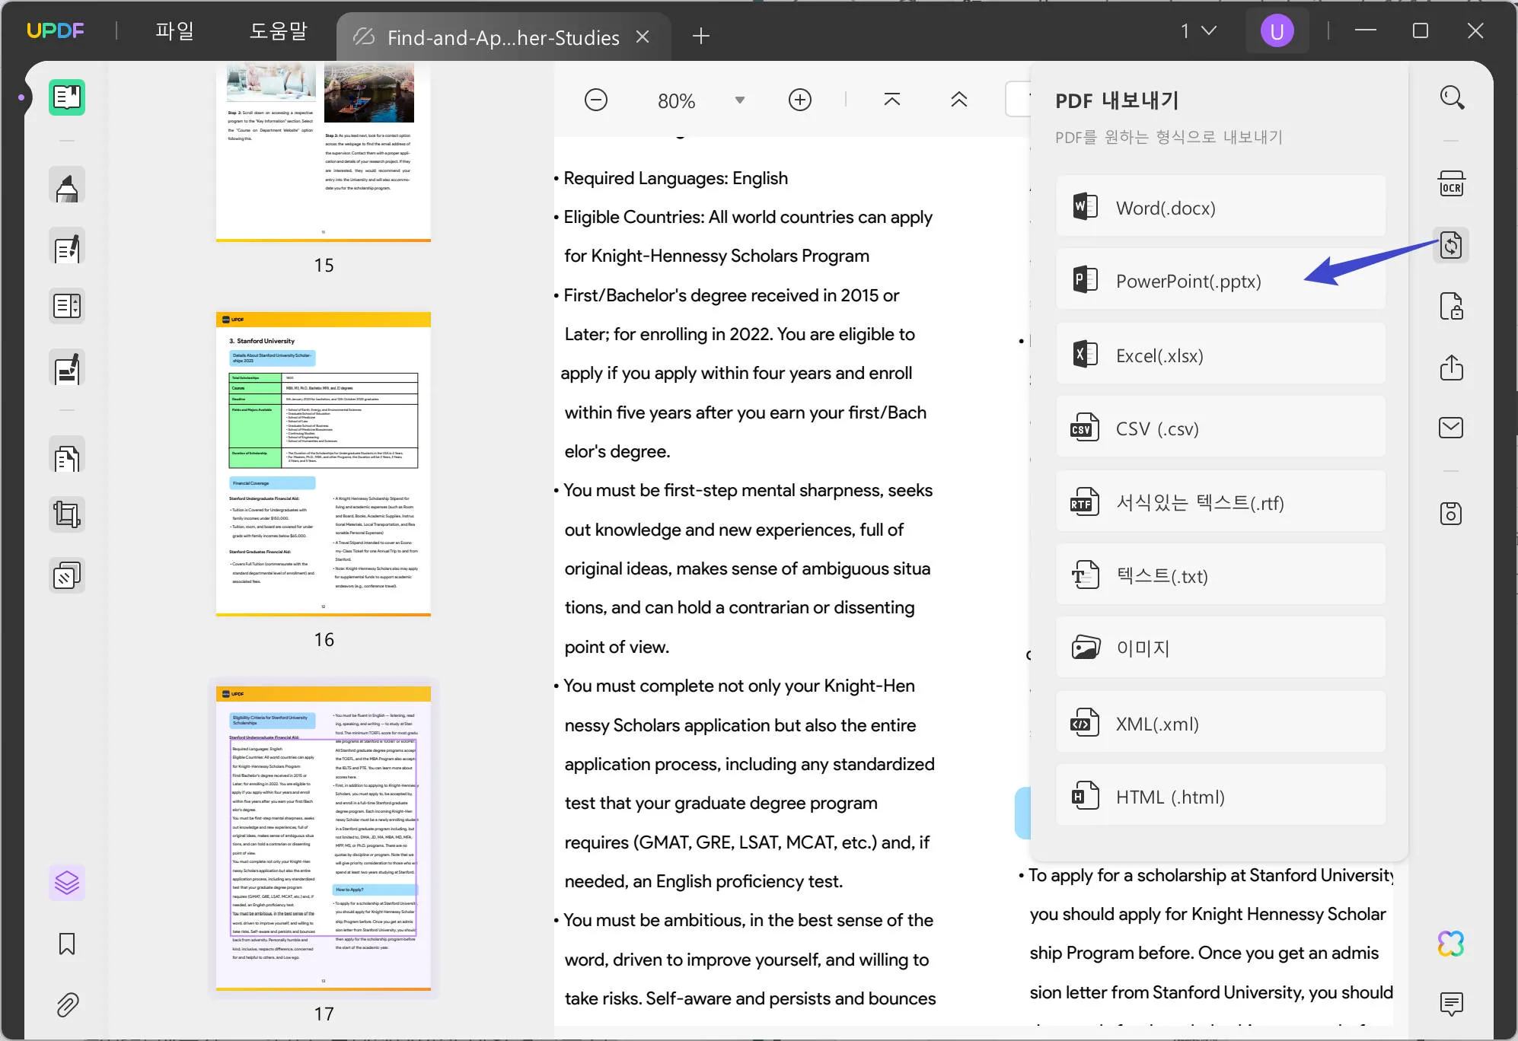Click the page number input field
This screenshot has width=1518, height=1041.
point(1018,100)
